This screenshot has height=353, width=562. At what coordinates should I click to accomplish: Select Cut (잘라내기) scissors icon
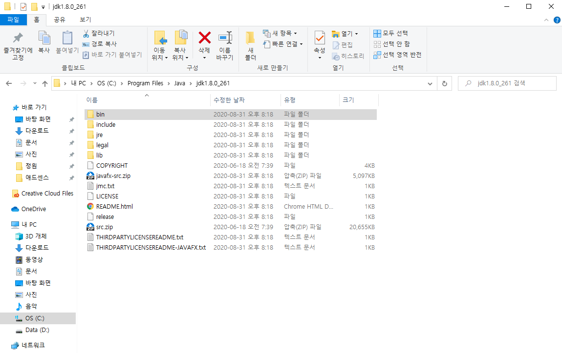pyautogui.click(x=86, y=34)
